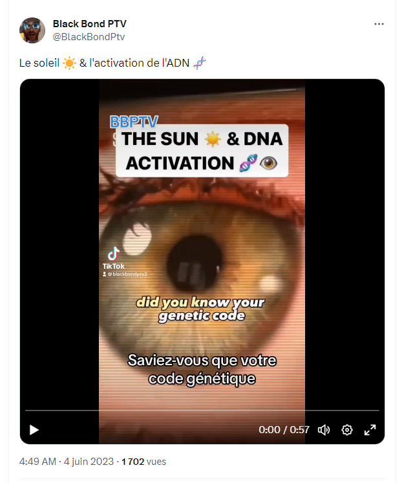Mute the video with the speaker icon
This screenshot has width=404, height=483.
(324, 430)
